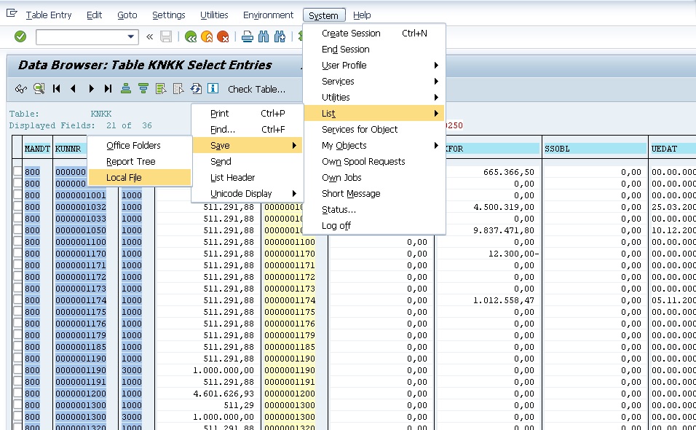Screen dimensions: 696x430
Task: Click the green Back icon
Action: (x=191, y=37)
